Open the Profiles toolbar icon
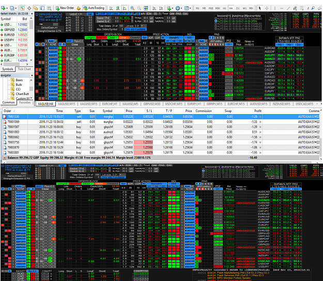The width and height of the screenshot is (323, 281). pyautogui.click(x=12, y=8)
